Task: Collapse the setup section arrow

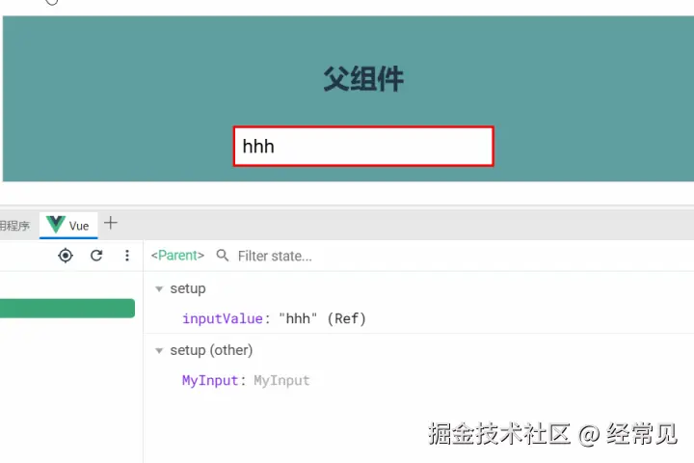Action: (159, 288)
